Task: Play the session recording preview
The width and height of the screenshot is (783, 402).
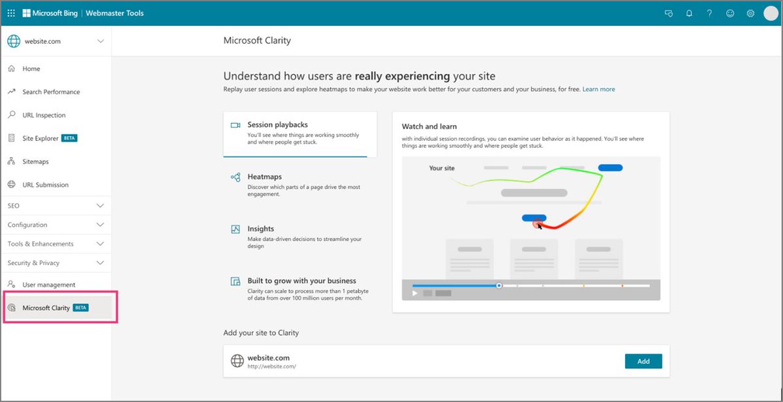Action: pyautogui.click(x=415, y=293)
